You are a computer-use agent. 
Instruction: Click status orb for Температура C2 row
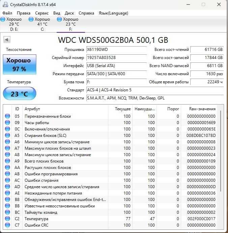[7, 219]
